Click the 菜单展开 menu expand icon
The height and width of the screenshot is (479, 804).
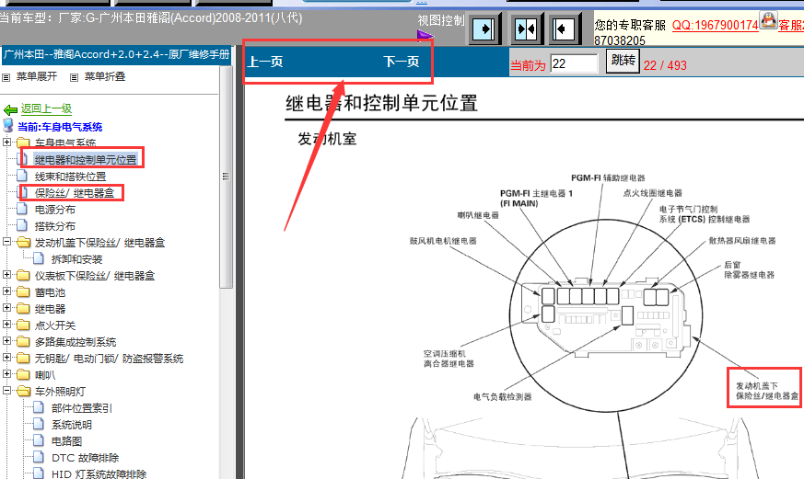(6, 77)
